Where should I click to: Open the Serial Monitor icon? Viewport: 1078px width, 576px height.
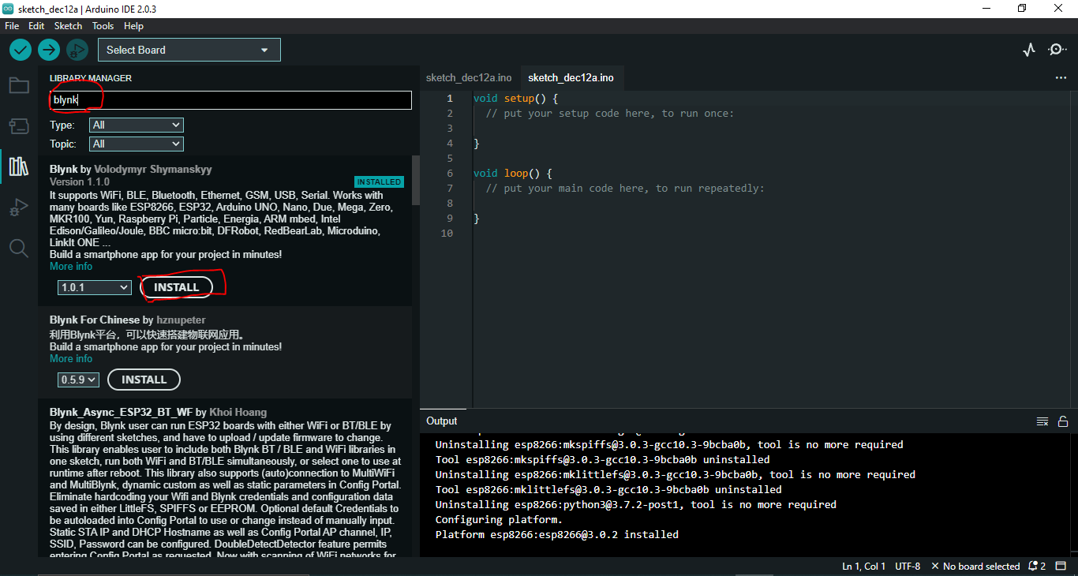coord(1057,50)
